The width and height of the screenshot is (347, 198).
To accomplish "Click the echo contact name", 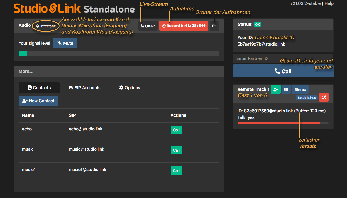I will coord(27,129).
